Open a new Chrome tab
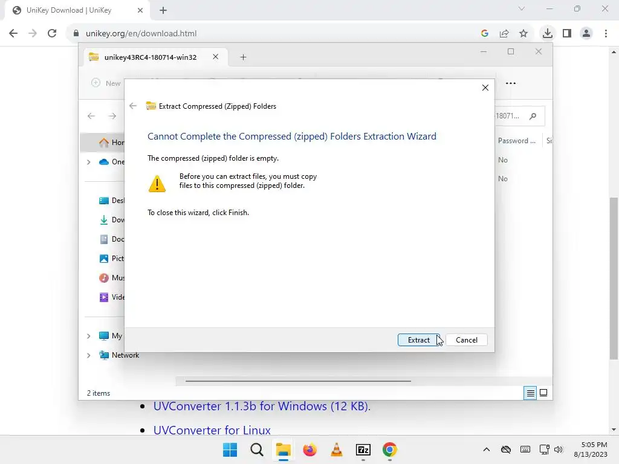Viewport: 619px width, 464px height. point(163,10)
